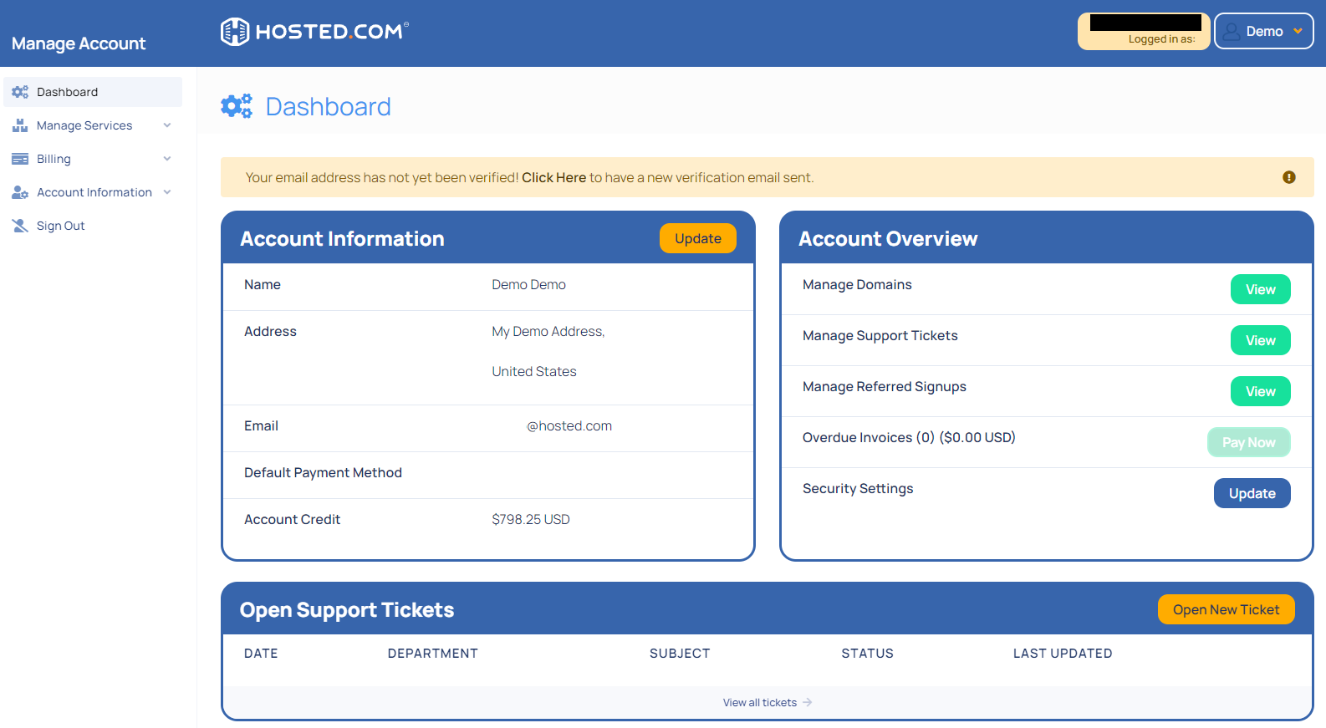This screenshot has height=728, width=1326.
Task: Click the Open Support Tickets heading
Action: [x=347, y=610]
